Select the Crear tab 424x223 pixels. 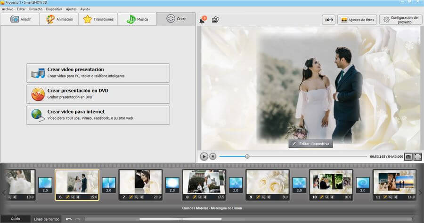click(x=176, y=19)
